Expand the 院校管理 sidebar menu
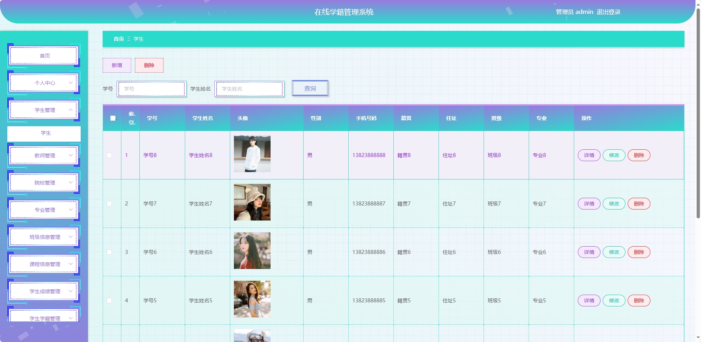Screen dimensions: 701x342 [x=44, y=183]
